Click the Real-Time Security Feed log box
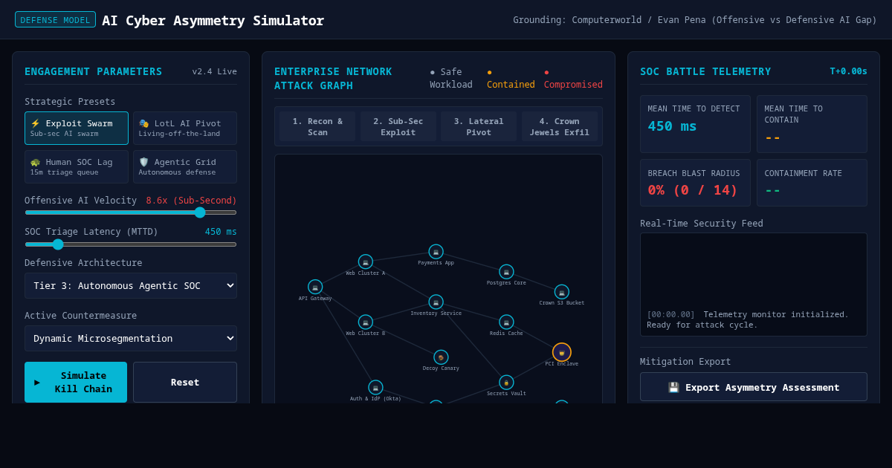 tap(754, 285)
